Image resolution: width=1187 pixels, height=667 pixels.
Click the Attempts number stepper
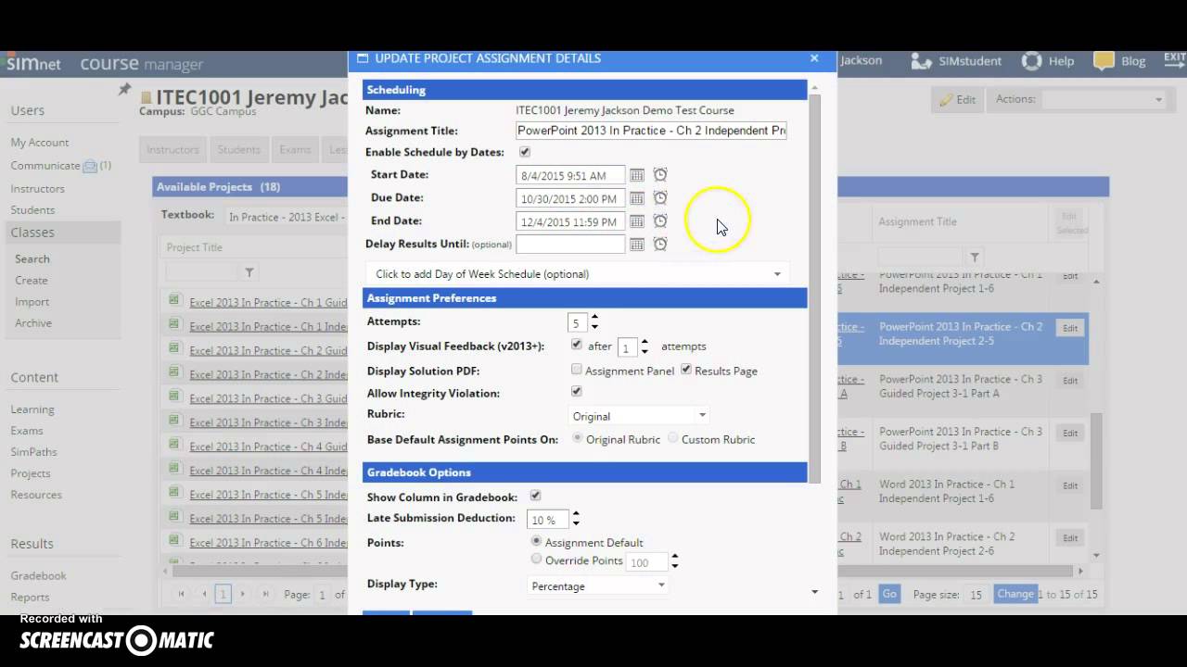coord(594,321)
